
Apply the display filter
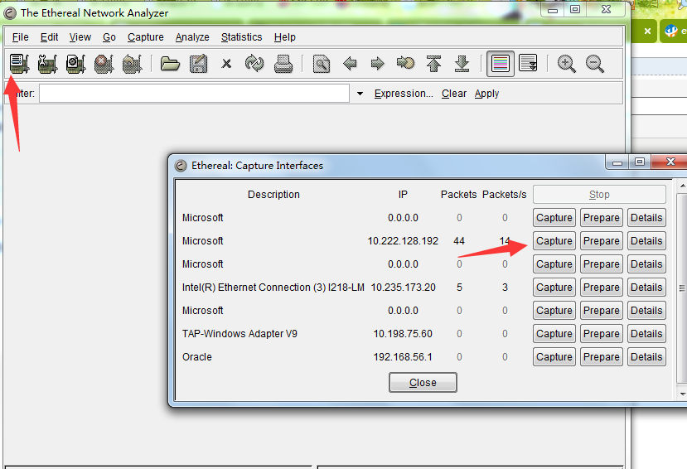pyautogui.click(x=486, y=94)
